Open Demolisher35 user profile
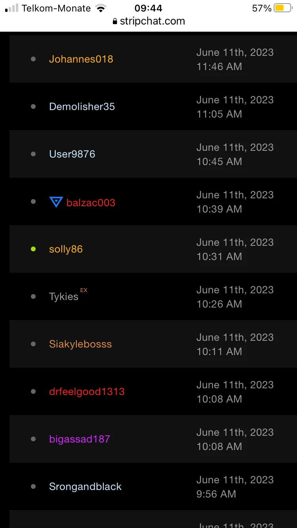The height and width of the screenshot is (528, 297). point(82,106)
